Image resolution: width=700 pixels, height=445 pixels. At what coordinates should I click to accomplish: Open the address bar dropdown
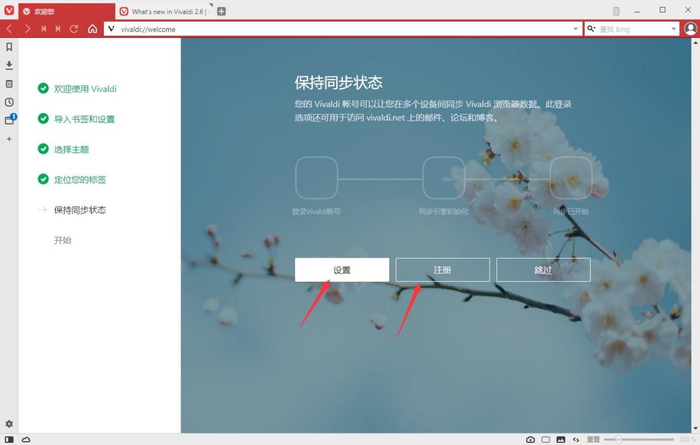[x=576, y=29]
